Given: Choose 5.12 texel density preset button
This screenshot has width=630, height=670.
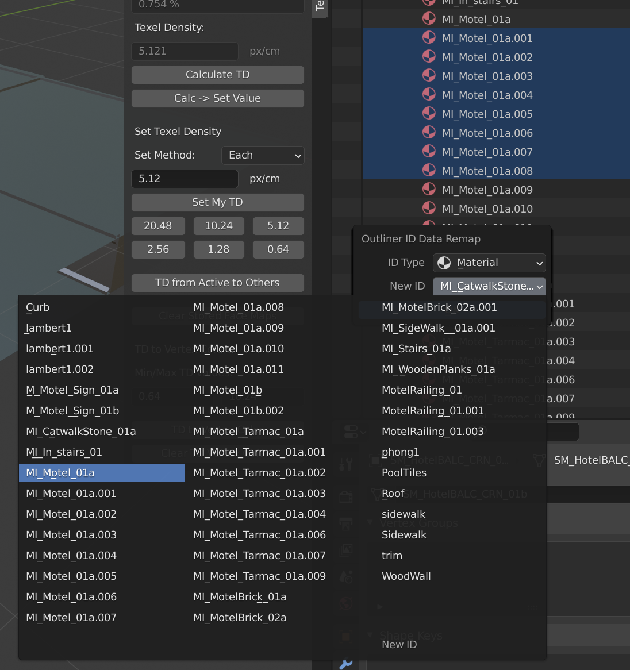Looking at the screenshot, I should pyautogui.click(x=278, y=226).
